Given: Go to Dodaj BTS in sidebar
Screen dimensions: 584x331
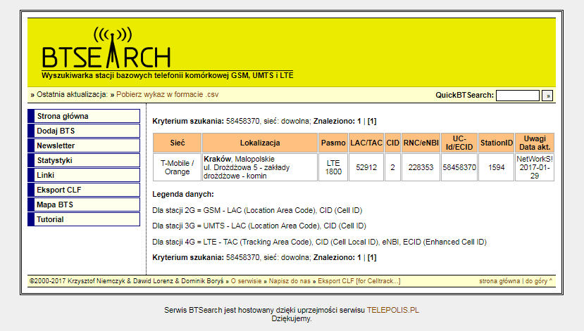Looking at the screenshot, I should pyautogui.click(x=84, y=131).
